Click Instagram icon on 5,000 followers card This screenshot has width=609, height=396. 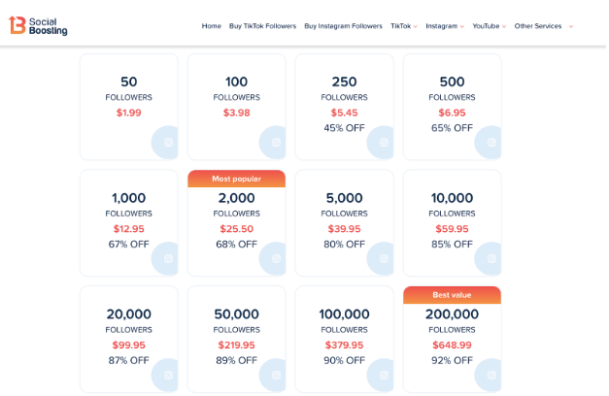pyautogui.click(x=384, y=258)
